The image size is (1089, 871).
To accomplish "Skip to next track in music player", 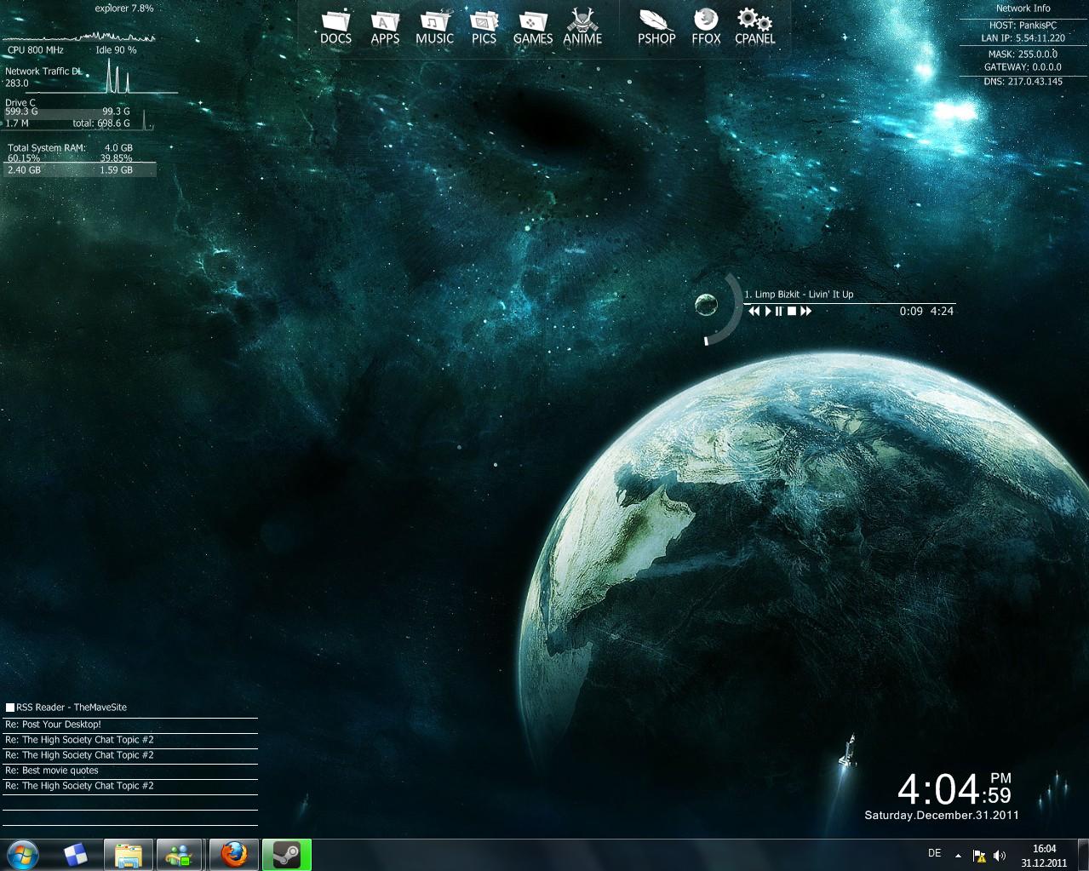I will (805, 312).
